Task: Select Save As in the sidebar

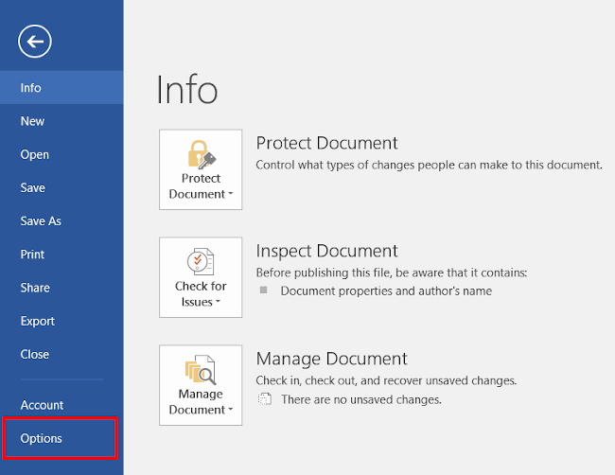Action: (x=41, y=220)
